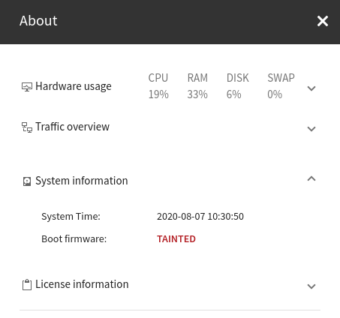Screen dimensions: 340x318
Task: Click the DISK 6% usage indicator
Action: point(237,86)
